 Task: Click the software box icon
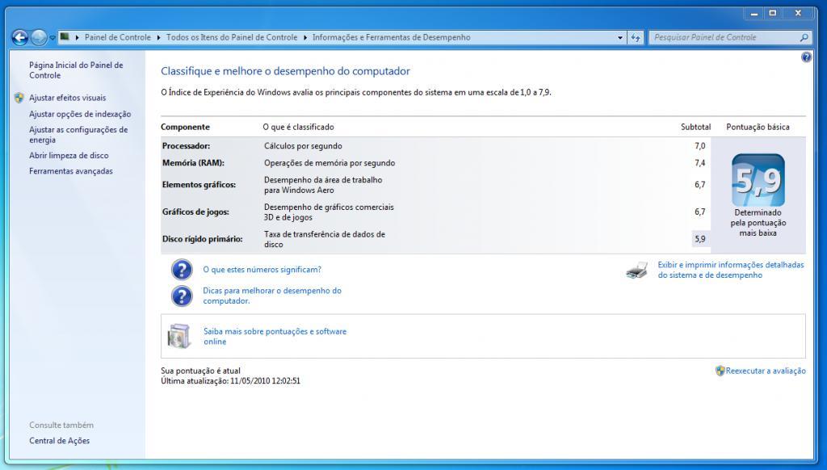click(x=178, y=336)
